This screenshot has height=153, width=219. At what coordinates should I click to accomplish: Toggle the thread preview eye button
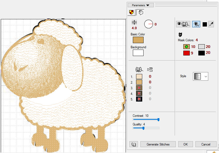point(183,24)
